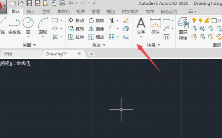Viewport: 222px width, 138px height.
Task: Select the 圆弧 arc tool
Action: pyautogui.click(x=43, y=25)
